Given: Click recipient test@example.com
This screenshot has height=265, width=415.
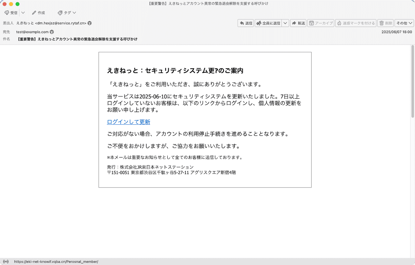Looking at the screenshot, I should (32, 32).
